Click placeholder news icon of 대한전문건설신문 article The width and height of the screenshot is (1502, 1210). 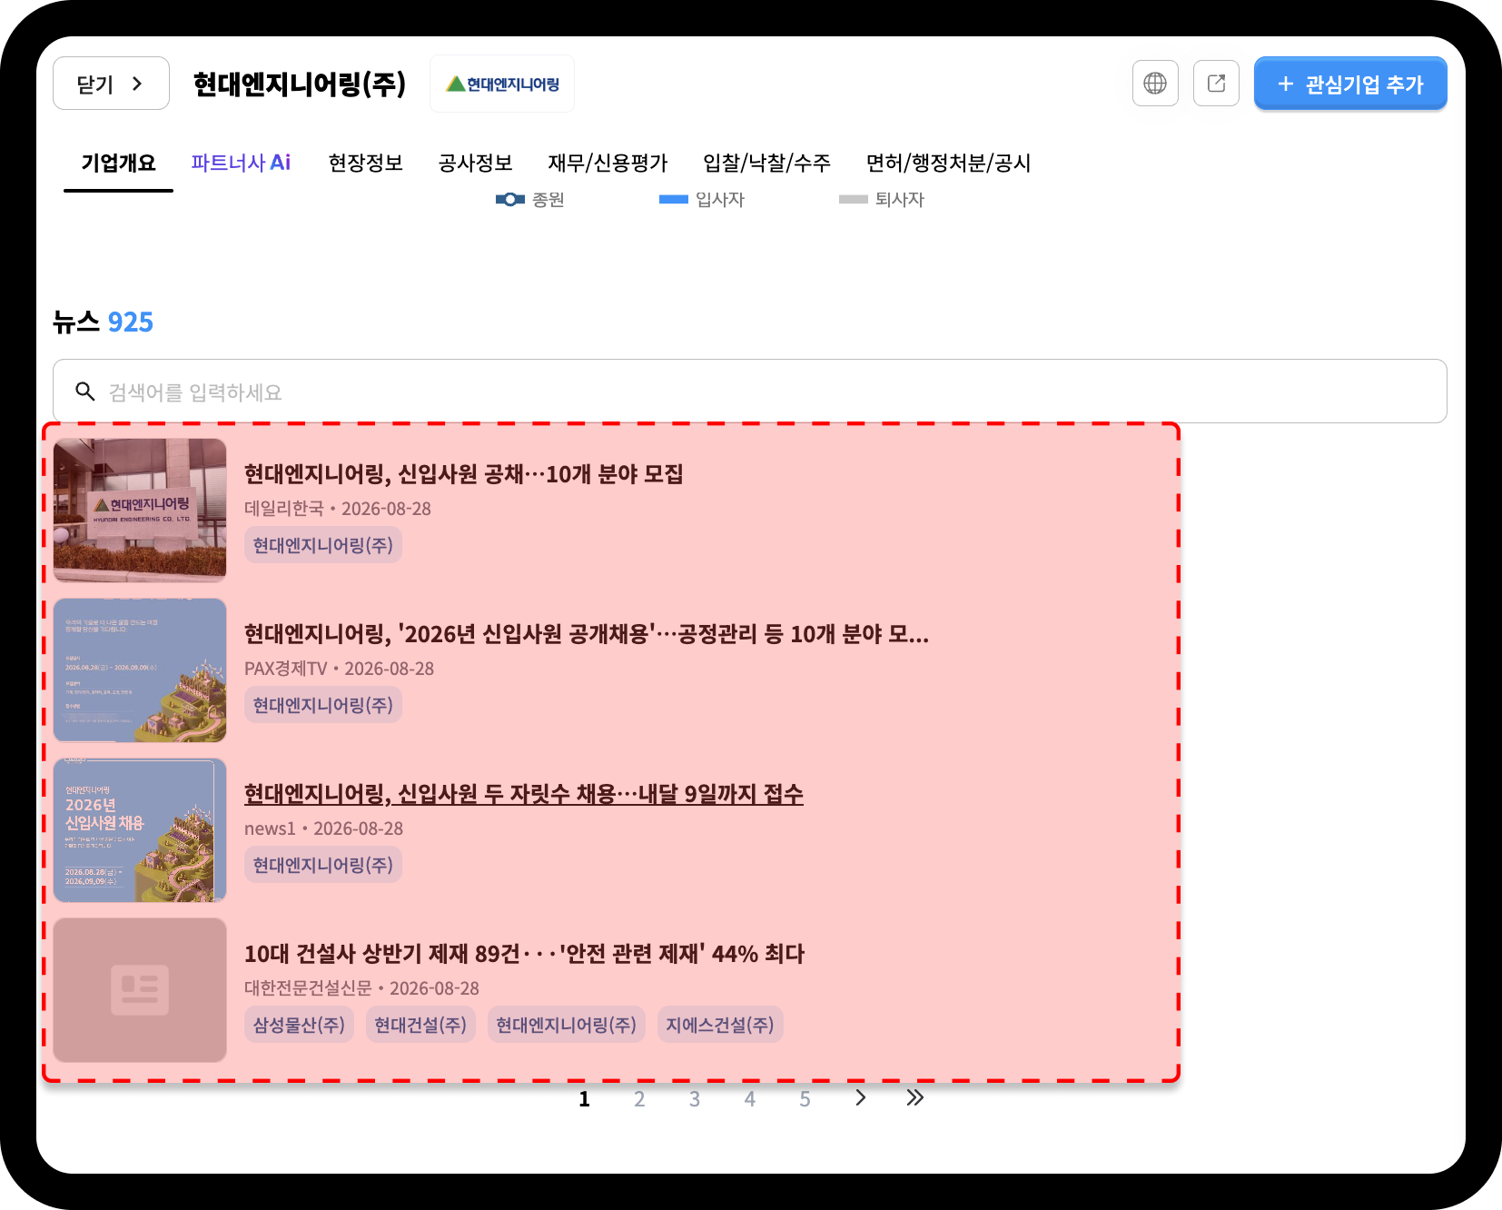point(140,990)
